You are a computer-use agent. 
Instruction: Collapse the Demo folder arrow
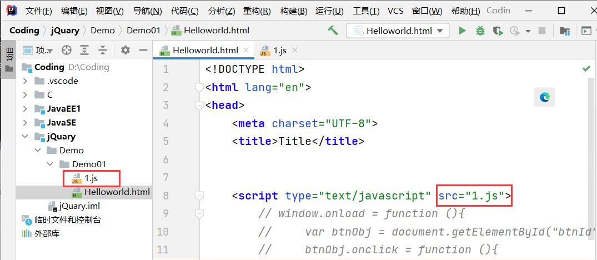tap(38, 151)
